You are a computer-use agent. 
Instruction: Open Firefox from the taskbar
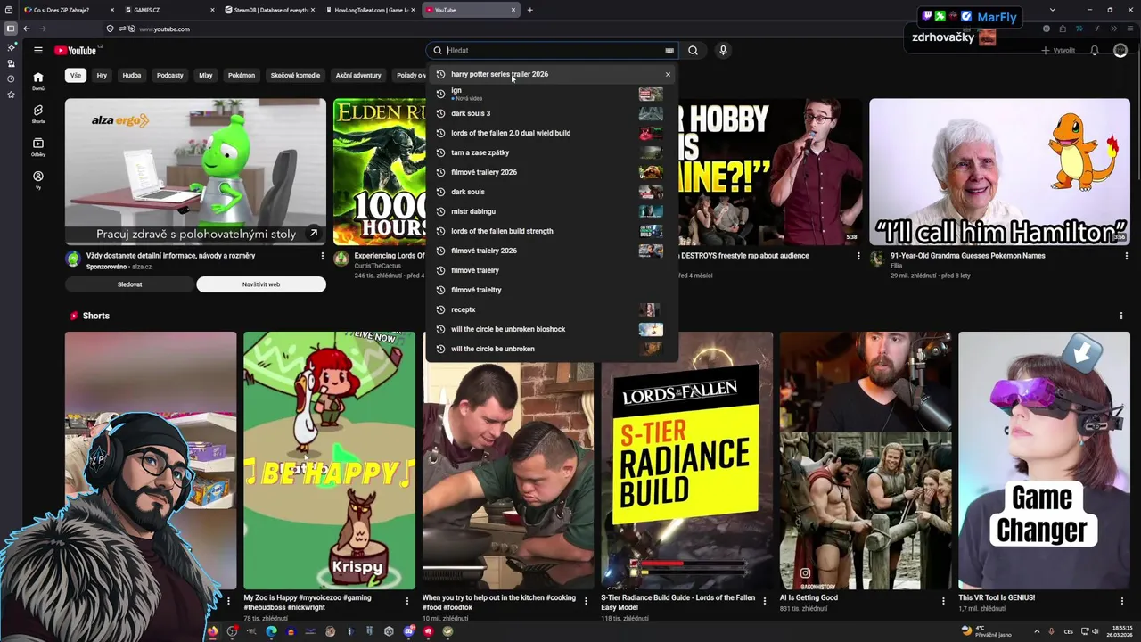212,631
